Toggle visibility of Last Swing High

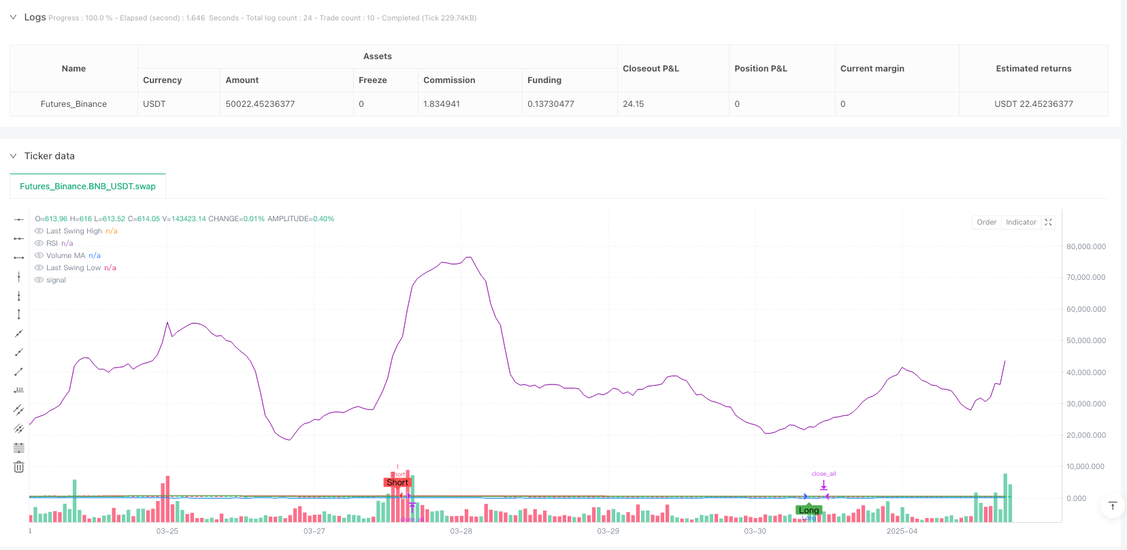39,231
